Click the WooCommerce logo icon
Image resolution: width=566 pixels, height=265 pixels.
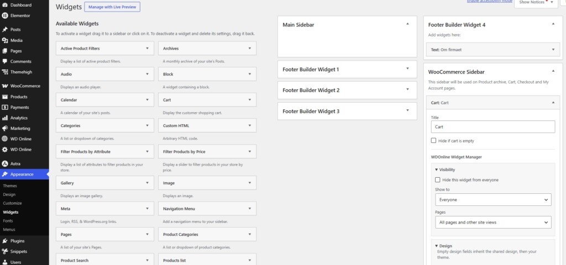coord(5,86)
